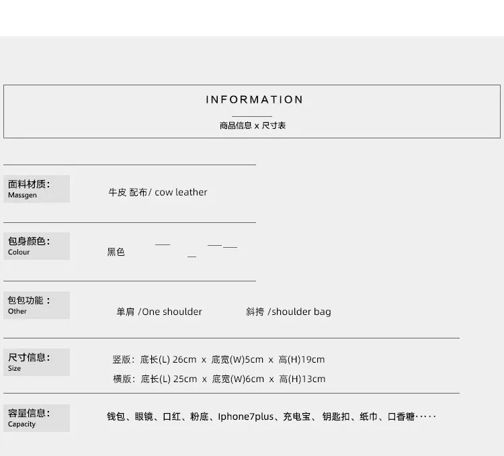Select the 包身颜色 Colour label

[x=37, y=246]
